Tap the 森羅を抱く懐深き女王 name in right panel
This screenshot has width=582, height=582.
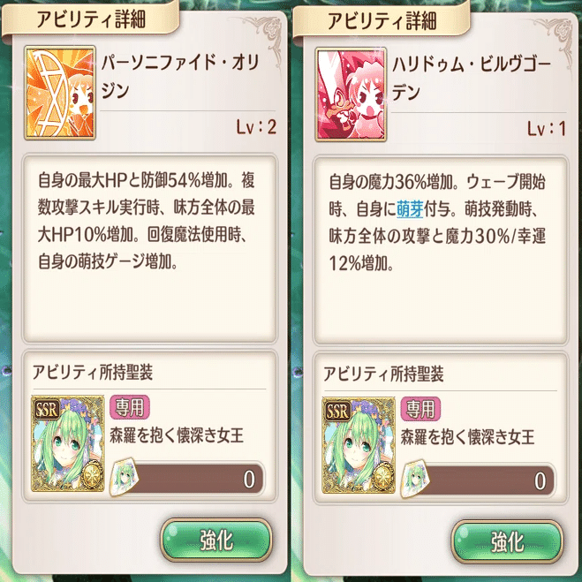click(468, 436)
